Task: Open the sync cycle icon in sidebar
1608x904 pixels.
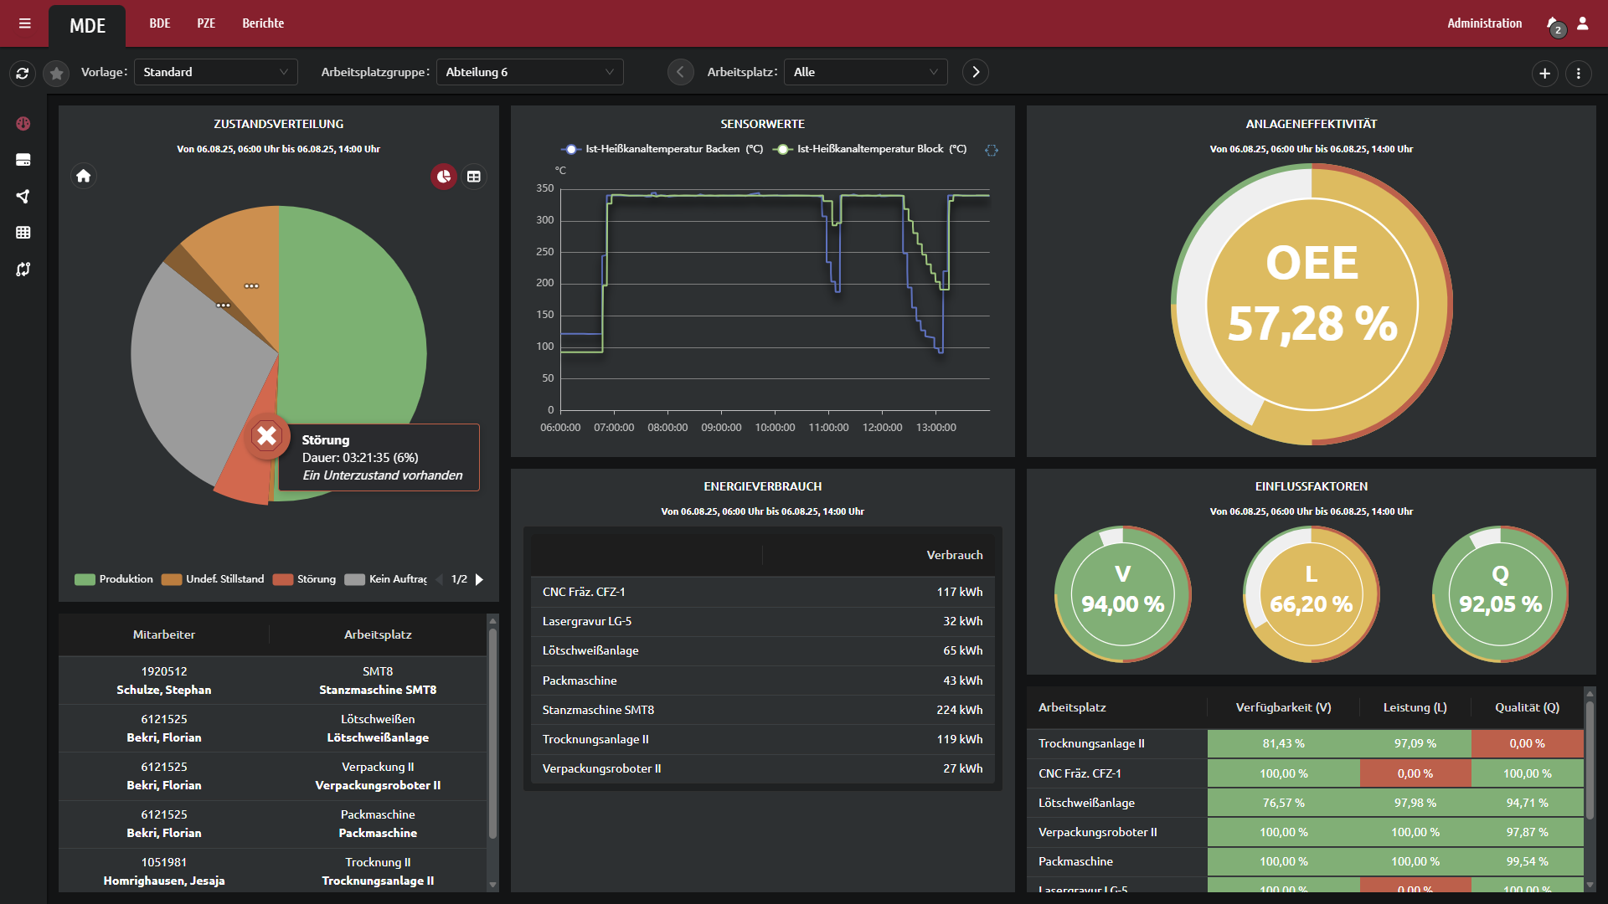Action: (x=23, y=270)
